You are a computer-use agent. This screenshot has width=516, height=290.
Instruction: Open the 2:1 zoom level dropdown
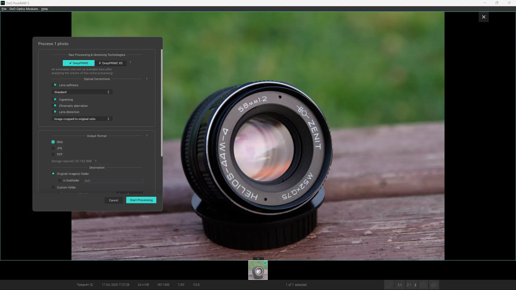coord(411,285)
